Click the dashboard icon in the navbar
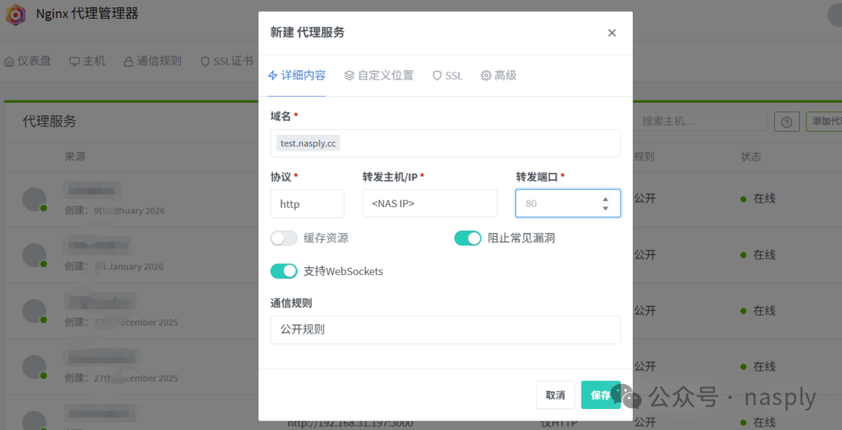 (x=9, y=61)
